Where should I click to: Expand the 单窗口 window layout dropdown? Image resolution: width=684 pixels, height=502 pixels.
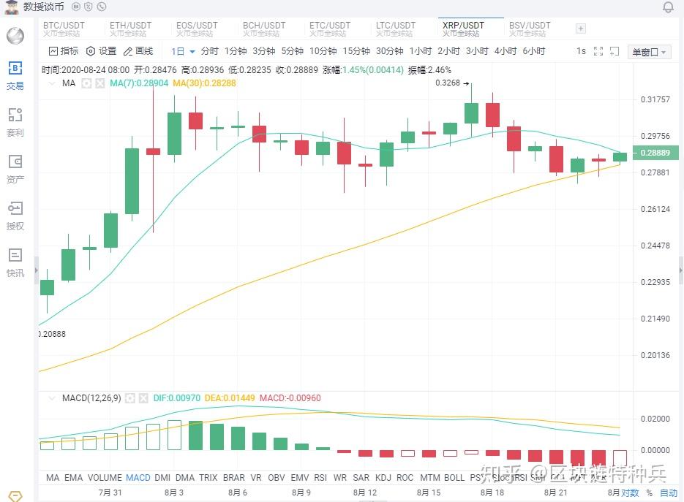pyautogui.click(x=649, y=52)
